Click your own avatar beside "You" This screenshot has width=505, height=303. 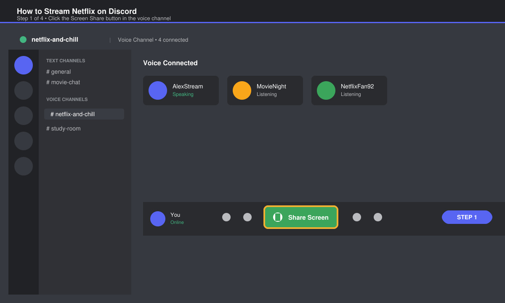158,219
